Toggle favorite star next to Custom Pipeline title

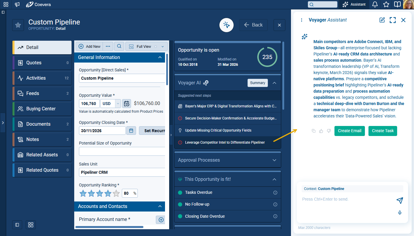pos(18,25)
